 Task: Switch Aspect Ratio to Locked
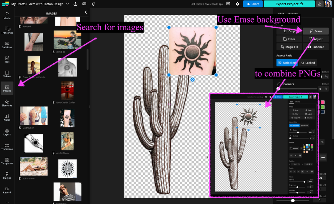pyautogui.click(x=308, y=63)
